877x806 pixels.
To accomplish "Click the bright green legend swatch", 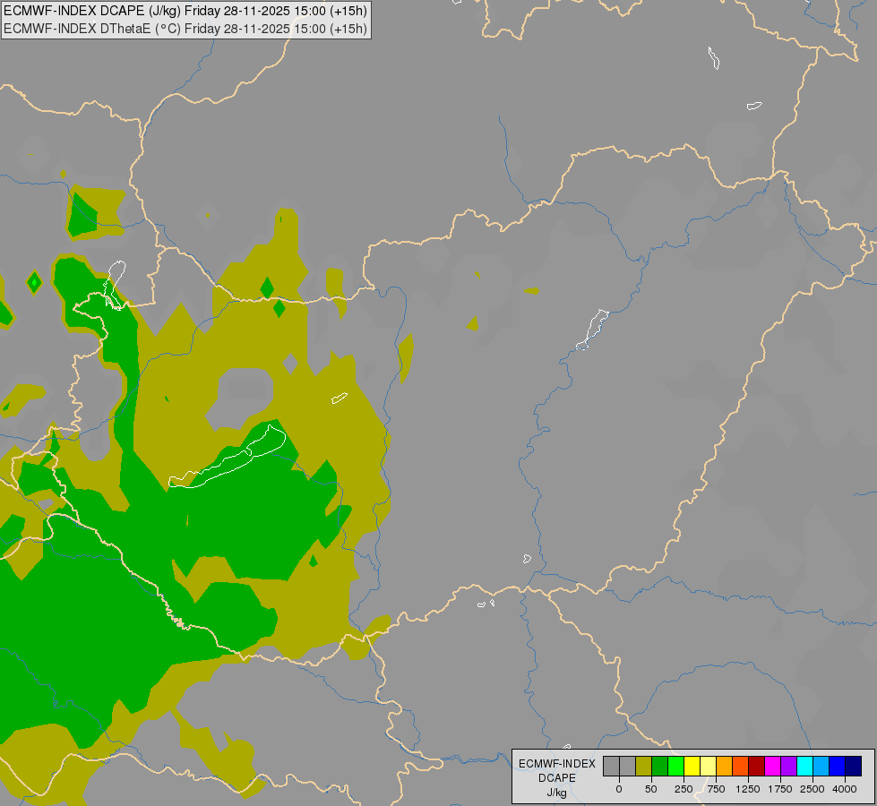I will 675,767.
